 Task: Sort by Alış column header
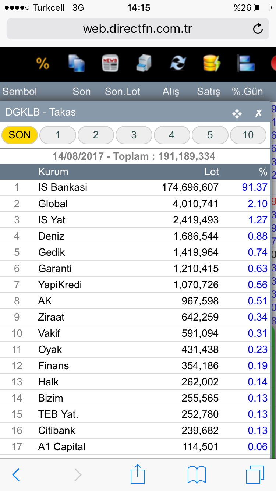coord(171,92)
